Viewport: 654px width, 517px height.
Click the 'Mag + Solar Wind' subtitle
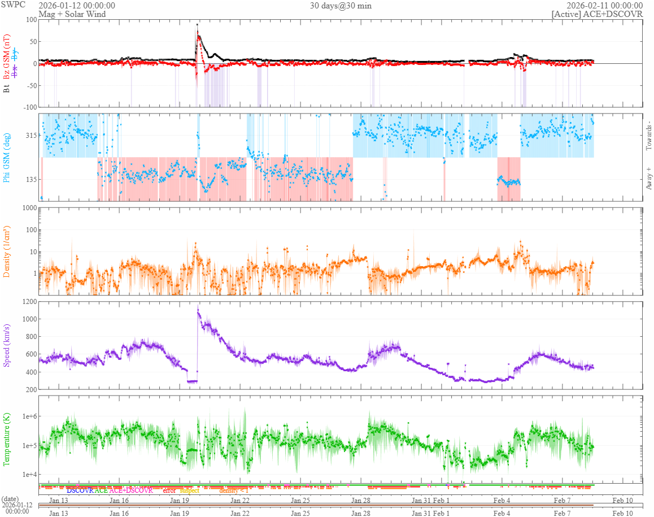72,14
